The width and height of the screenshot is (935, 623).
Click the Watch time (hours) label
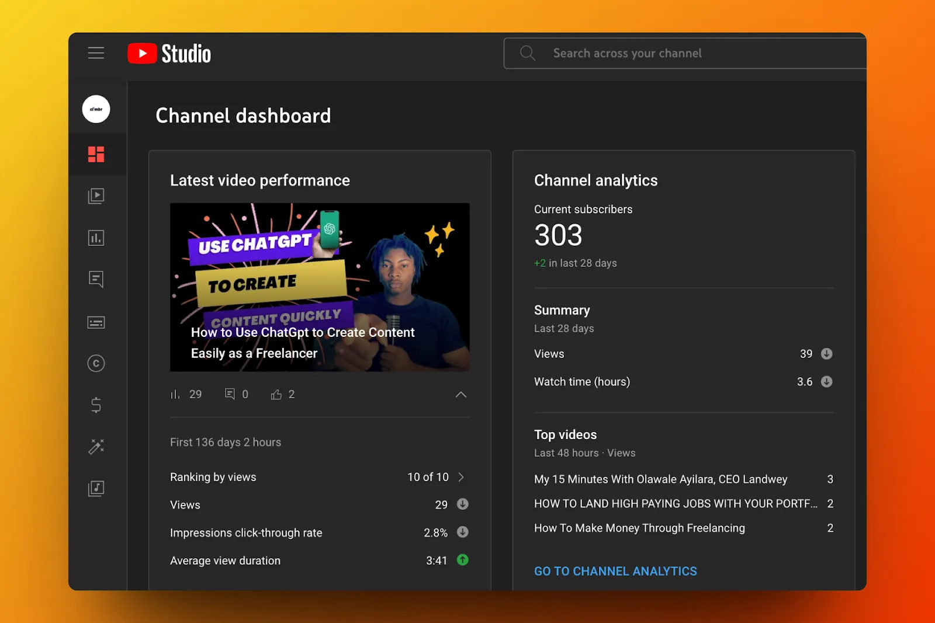(x=582, y=382)
